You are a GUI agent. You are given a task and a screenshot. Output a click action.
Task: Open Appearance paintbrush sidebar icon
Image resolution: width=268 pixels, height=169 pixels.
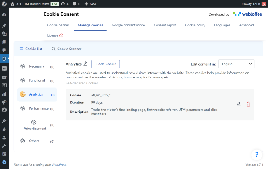(x=4, y=121)
